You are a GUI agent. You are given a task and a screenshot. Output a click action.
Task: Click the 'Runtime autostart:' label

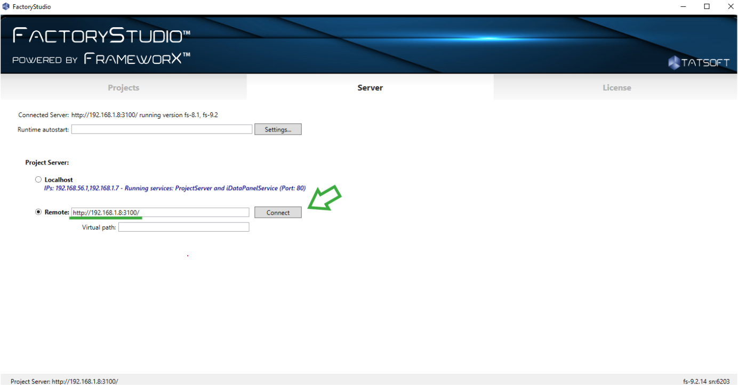[43, 129]
